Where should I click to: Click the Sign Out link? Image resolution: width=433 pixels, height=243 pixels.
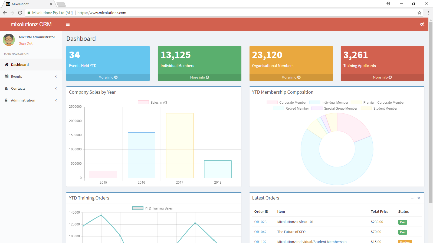(26, 43)
